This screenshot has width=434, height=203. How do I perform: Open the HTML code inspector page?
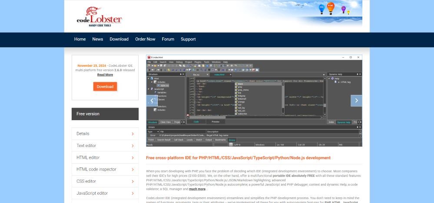pyautogui.click(x=105, y=169)
